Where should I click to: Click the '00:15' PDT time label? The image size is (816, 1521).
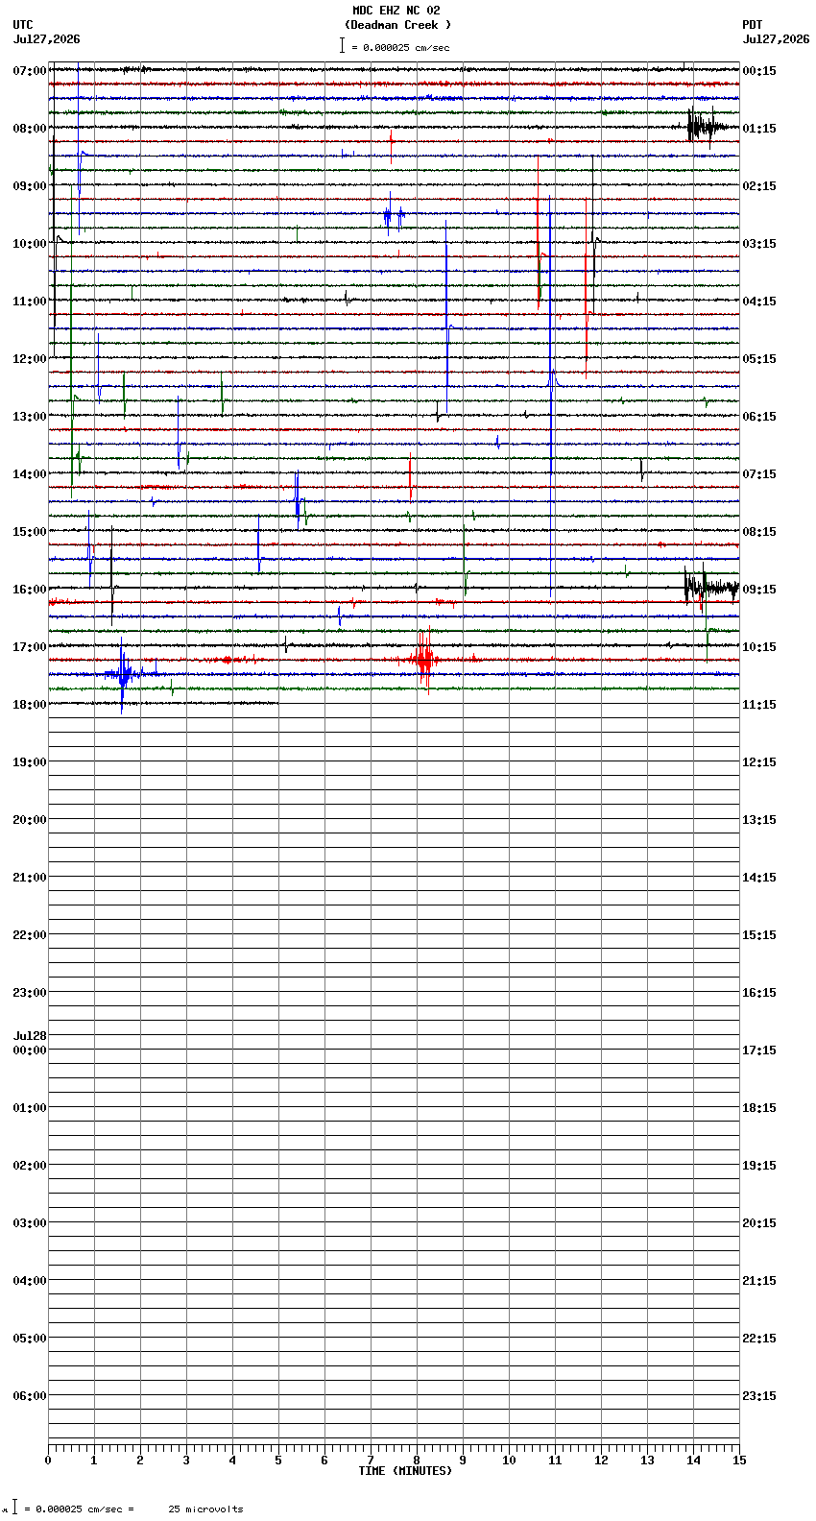pyautogui.click(x=759, y=71)
